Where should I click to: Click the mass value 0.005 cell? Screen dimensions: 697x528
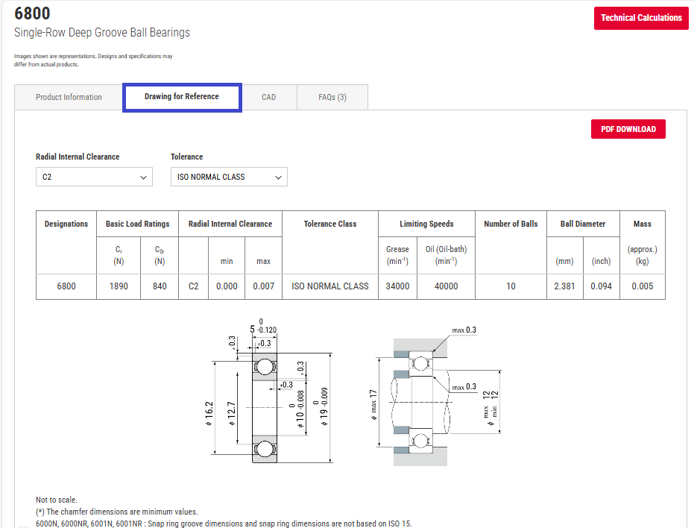(x=642, y=286)
